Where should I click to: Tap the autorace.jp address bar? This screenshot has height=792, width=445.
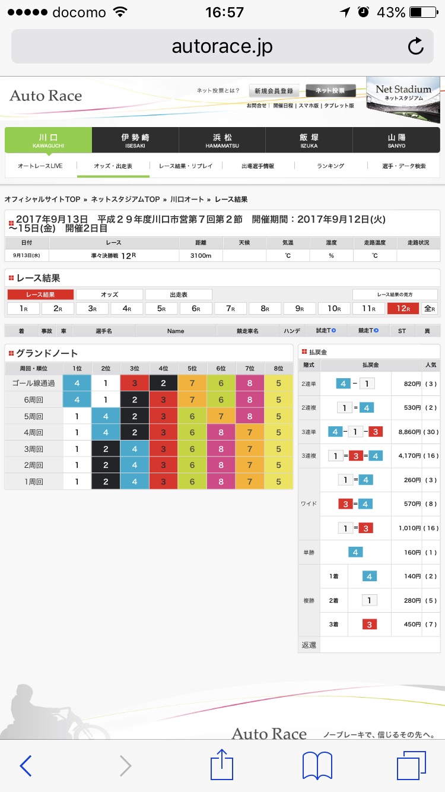pyautogui.click(x=223, y=46)
